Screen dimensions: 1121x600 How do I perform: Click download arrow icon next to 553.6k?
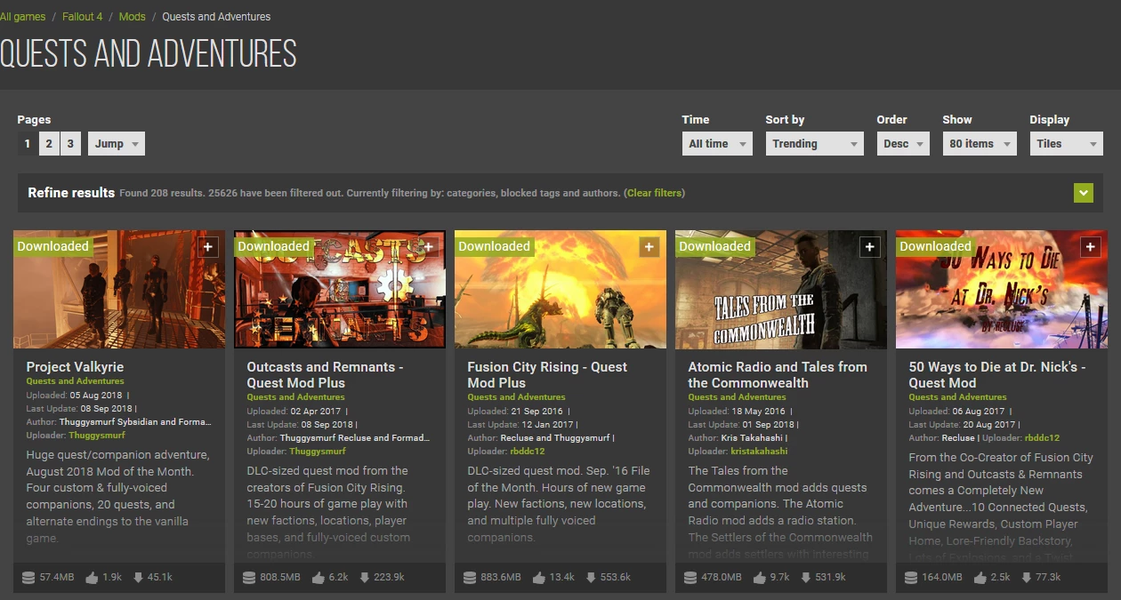590,578
